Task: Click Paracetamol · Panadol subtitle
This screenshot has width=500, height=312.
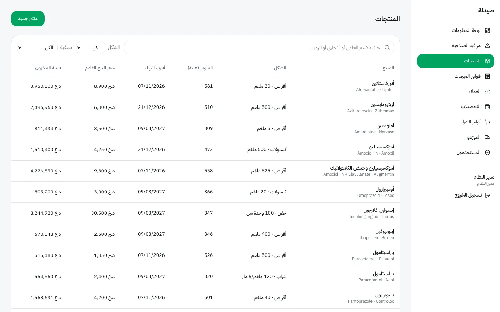Action: coord(373,259)
